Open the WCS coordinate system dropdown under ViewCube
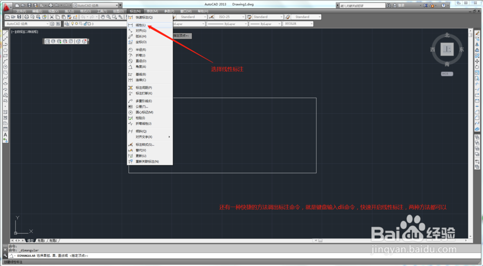Image resolution: width=483 pixels, height=266 pixels. point(447,74)
